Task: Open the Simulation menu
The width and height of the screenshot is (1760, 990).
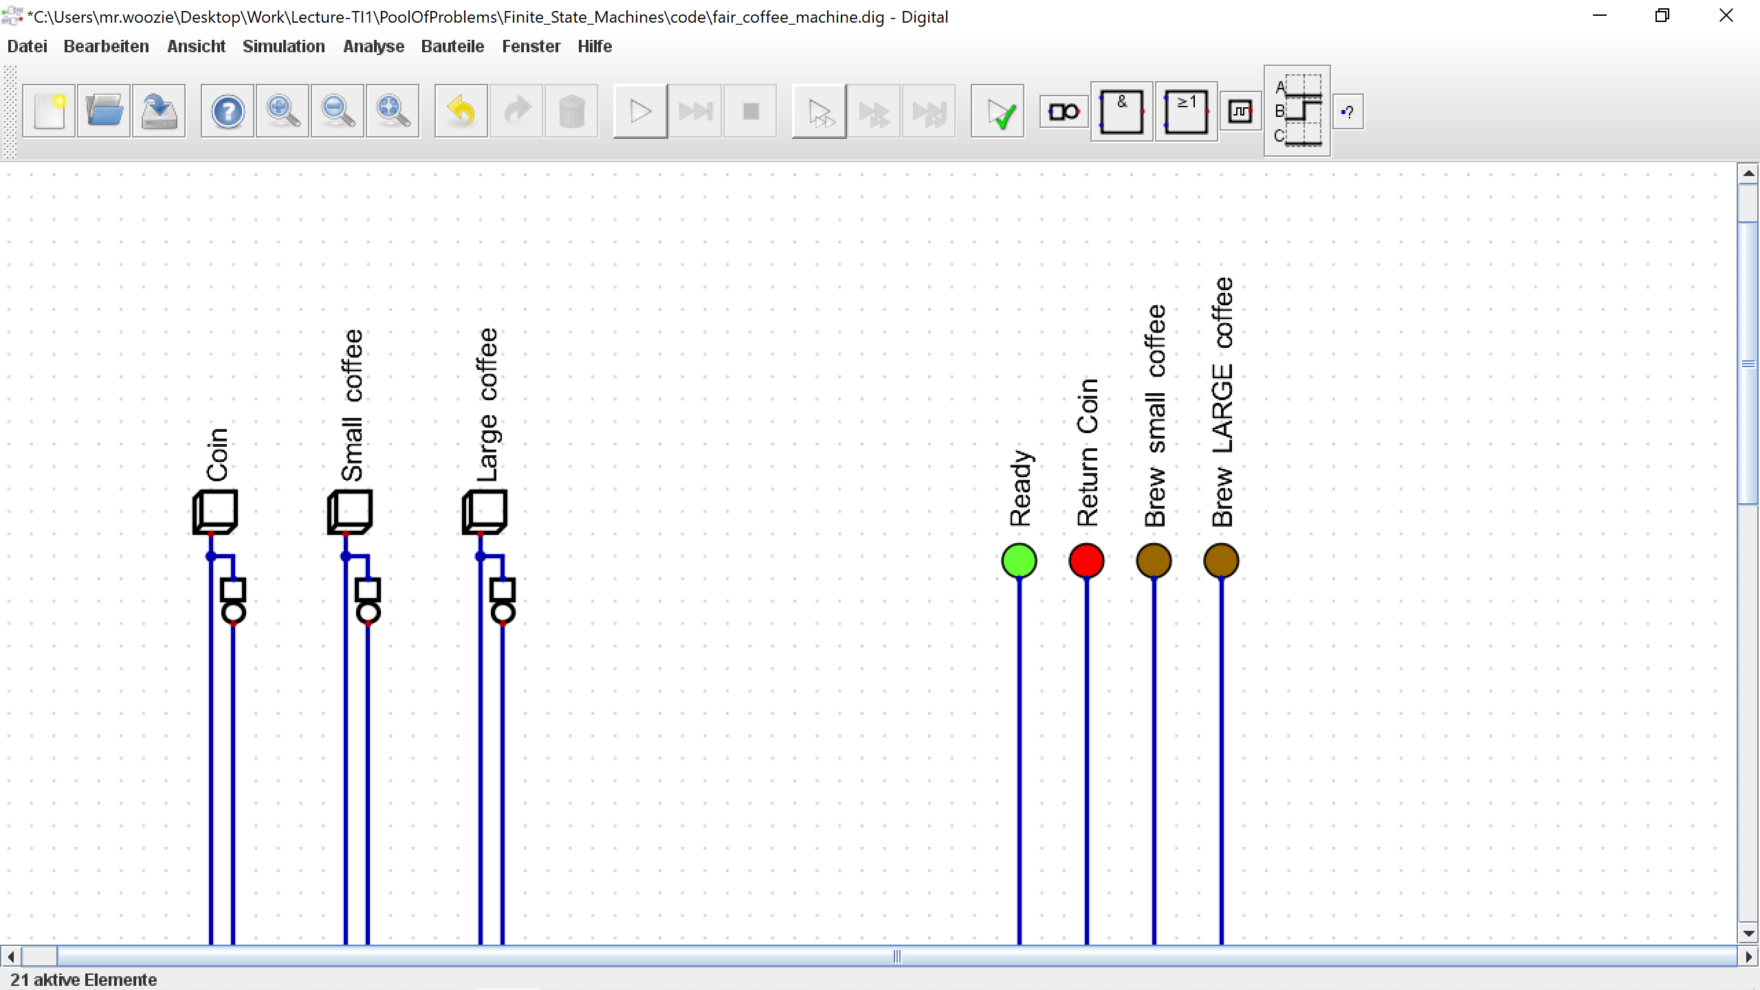Action: pyautogui.click(x=283, y=46)
